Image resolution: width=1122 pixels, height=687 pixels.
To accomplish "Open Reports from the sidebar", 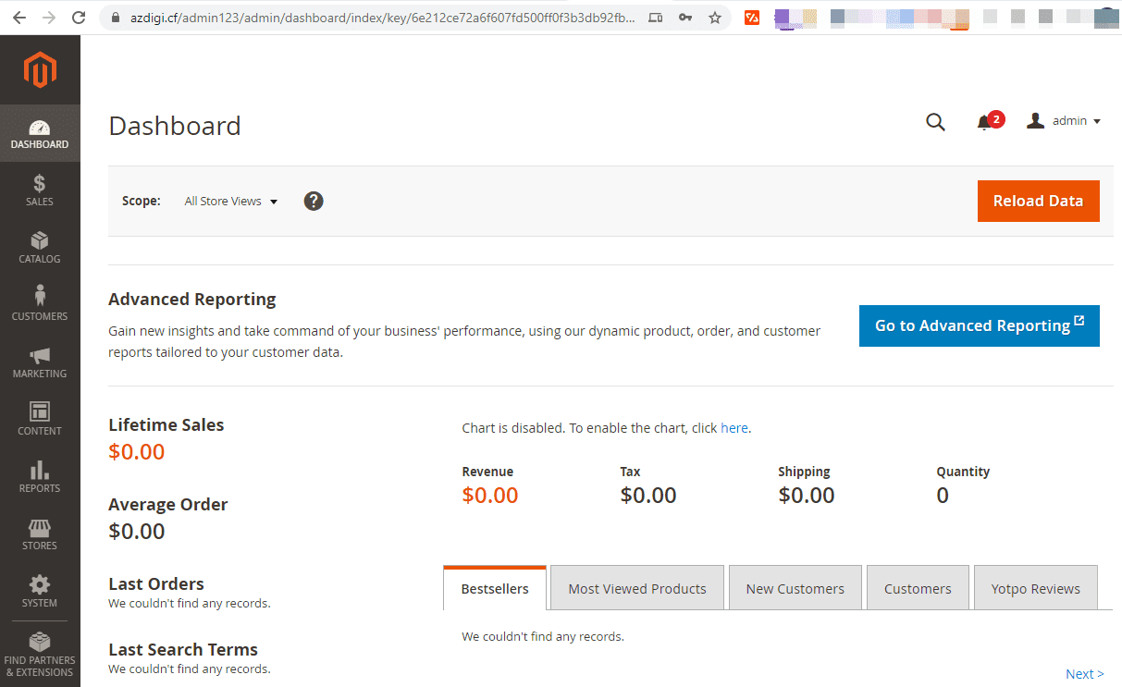I will click(40, 477).
